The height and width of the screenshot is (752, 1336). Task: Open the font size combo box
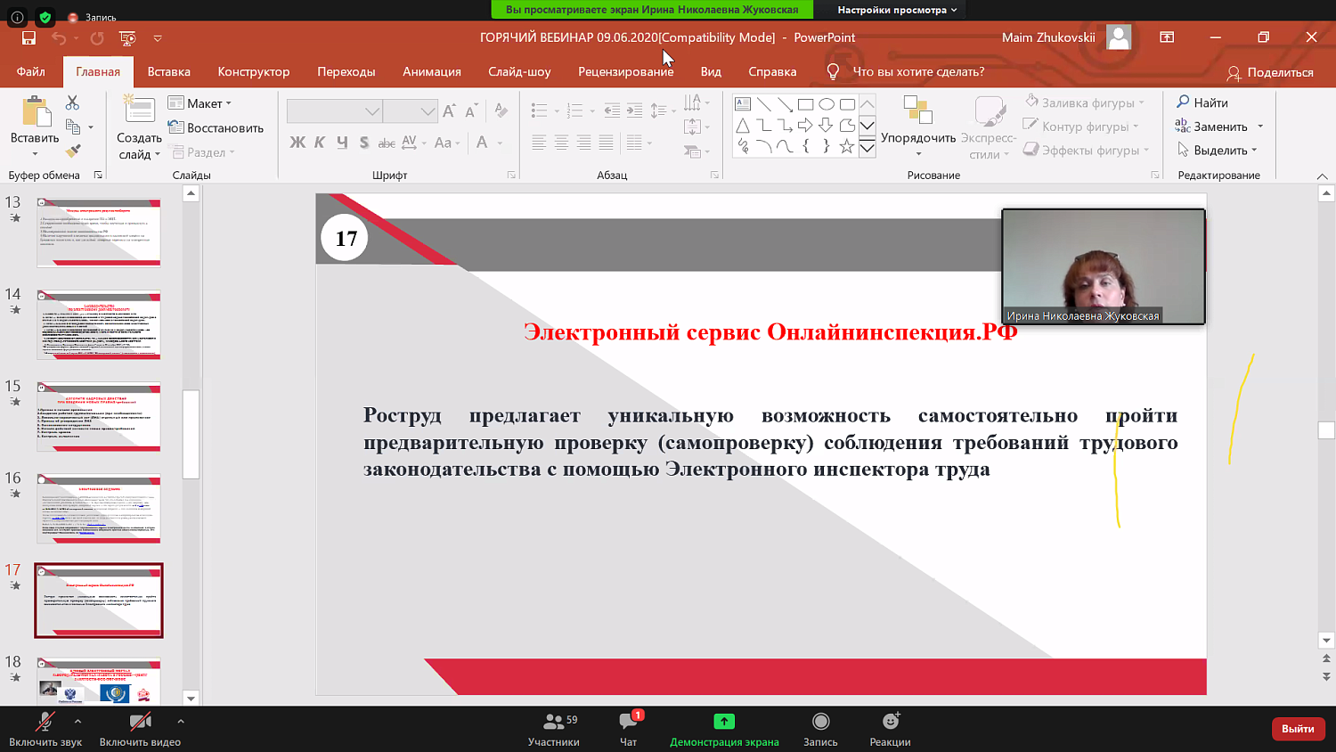(x=410, y=110)
